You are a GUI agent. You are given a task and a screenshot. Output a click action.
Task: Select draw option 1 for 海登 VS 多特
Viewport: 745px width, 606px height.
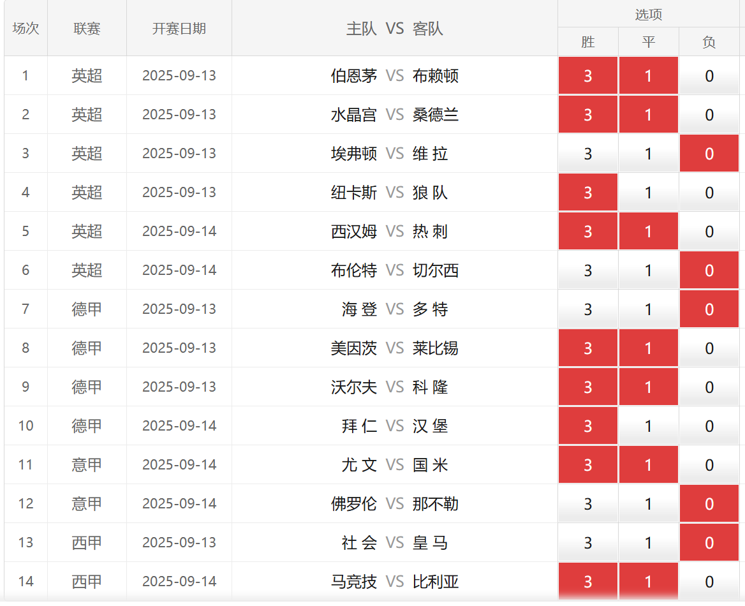(x=649, y=309)
